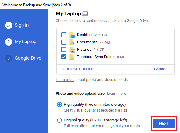Click the Sign in checkmark step icon
Screen dimensions: 180x133
point(9,25)
